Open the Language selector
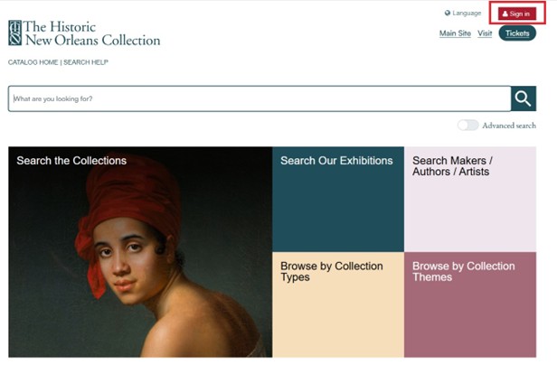Screen dimensions: 557x374 pos(467,14)
